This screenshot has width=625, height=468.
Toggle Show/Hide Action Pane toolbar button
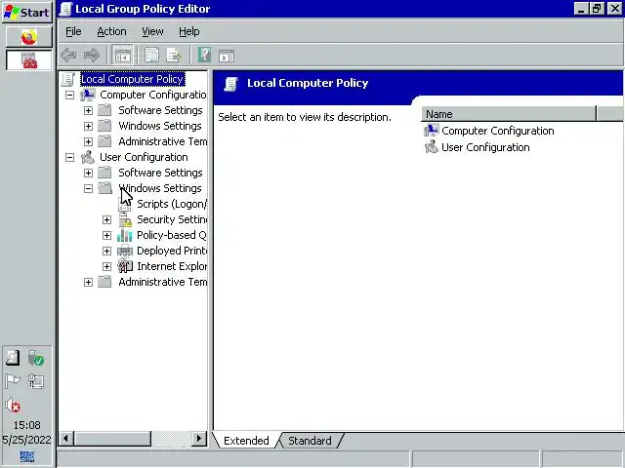(x=227, y=56)
